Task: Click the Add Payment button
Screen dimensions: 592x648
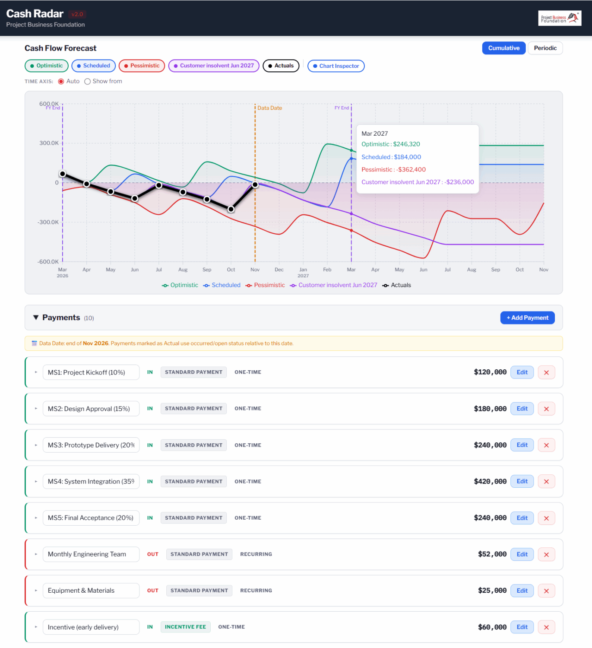Action: (527, 318)
